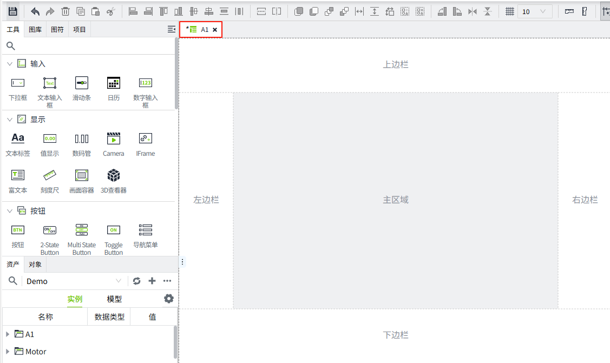Click the paste clipboard icon

click(x=95, y=11)
